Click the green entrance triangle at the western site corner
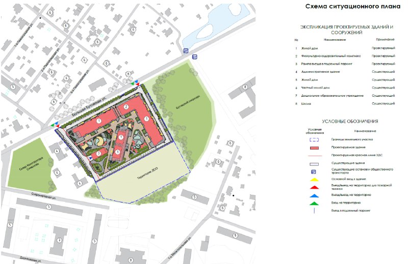The height and width of the screenshot is (264, 408). [x=53, y=125]
